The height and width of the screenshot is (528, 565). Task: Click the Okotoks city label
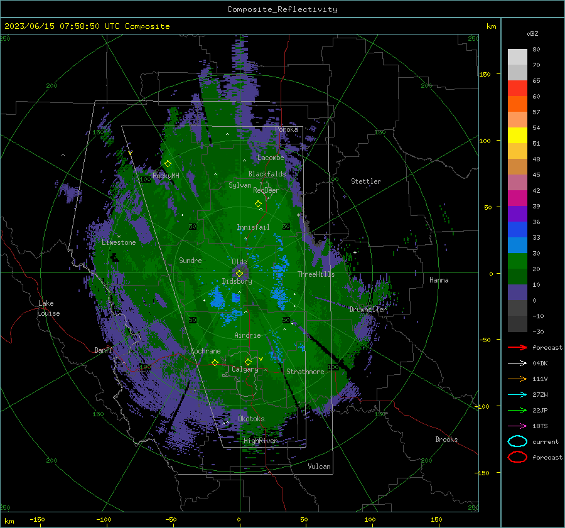click(251, 419)
